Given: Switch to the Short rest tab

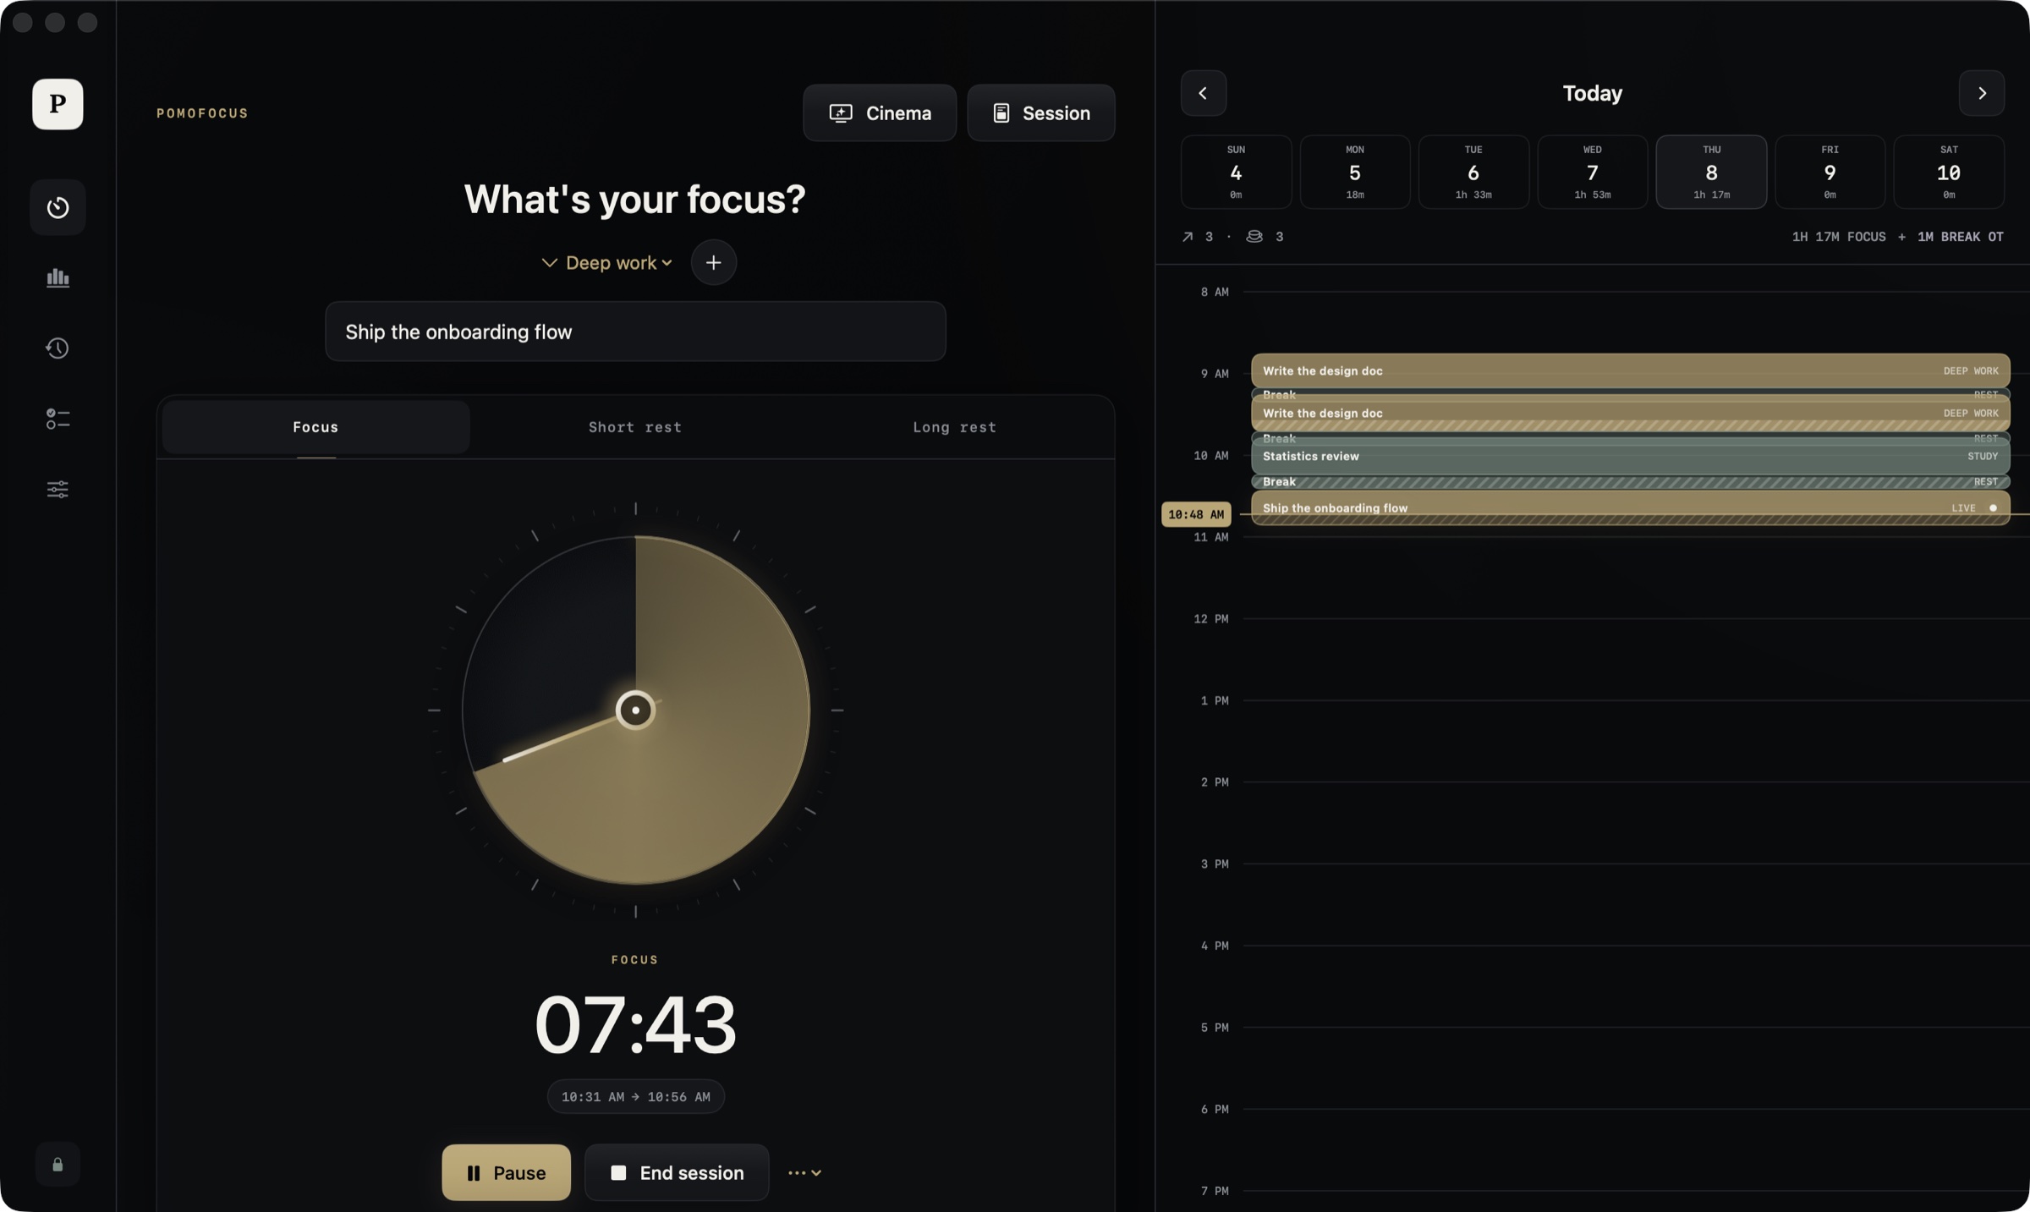Looking at the screenshot, I should click(635, 427).
